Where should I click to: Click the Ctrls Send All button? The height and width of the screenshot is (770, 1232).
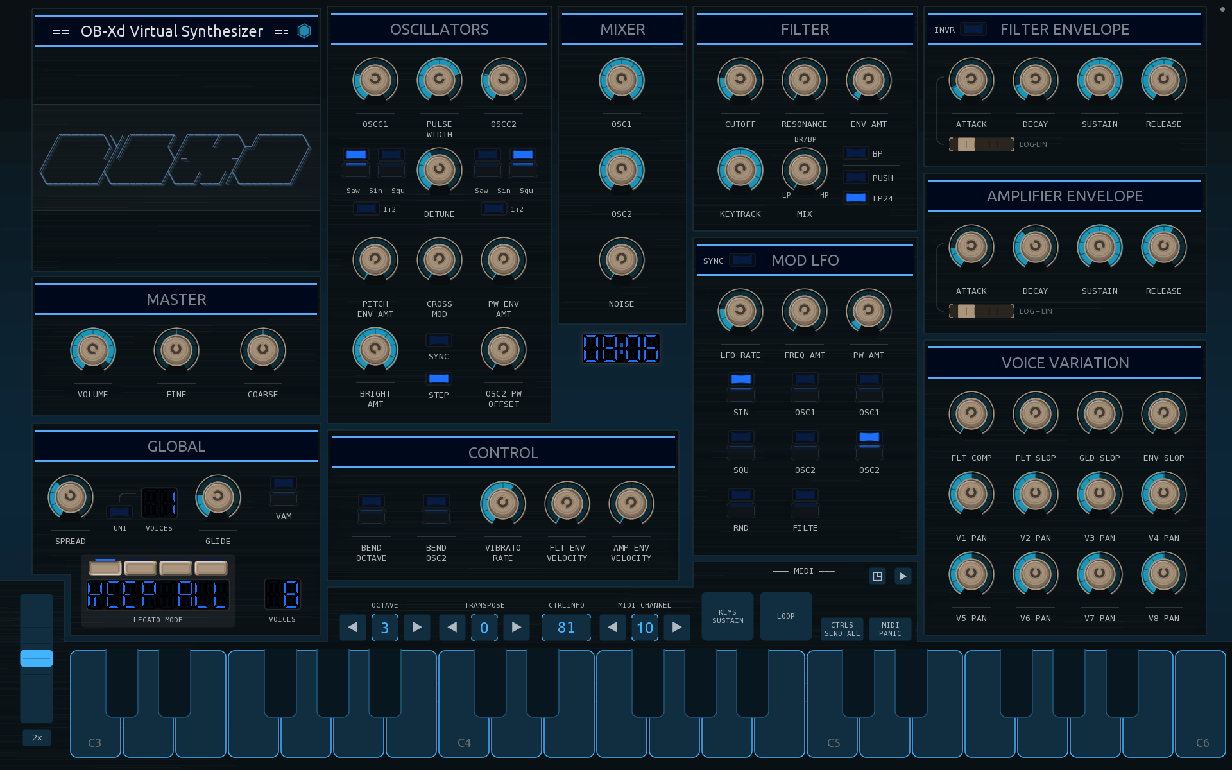coord(843,629)
